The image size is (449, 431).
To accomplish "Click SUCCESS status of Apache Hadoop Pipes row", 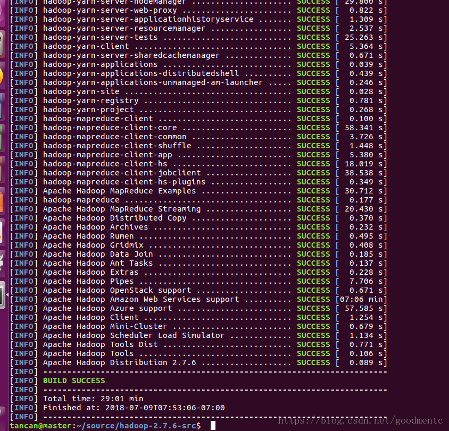I will click(x=313, y=282).
